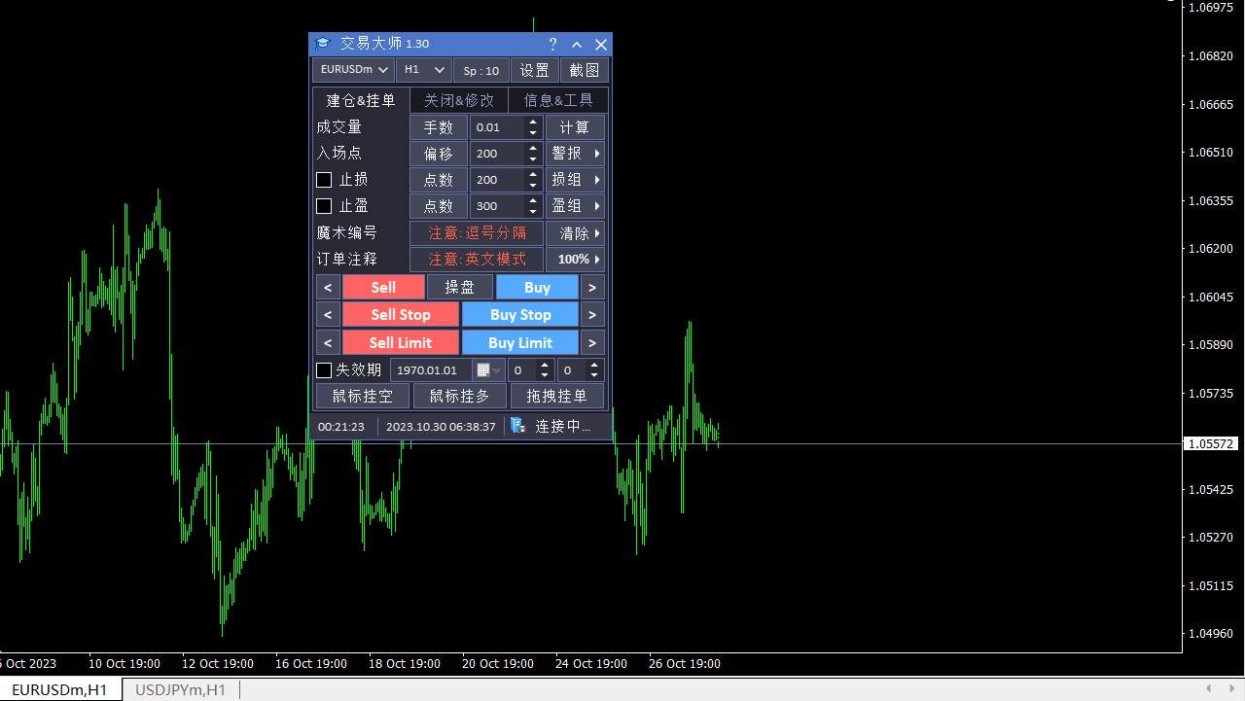Click the 拖拽挂单 button
Image resolution: width=1245 pixels, height=701 pixels.
point(557,396)
